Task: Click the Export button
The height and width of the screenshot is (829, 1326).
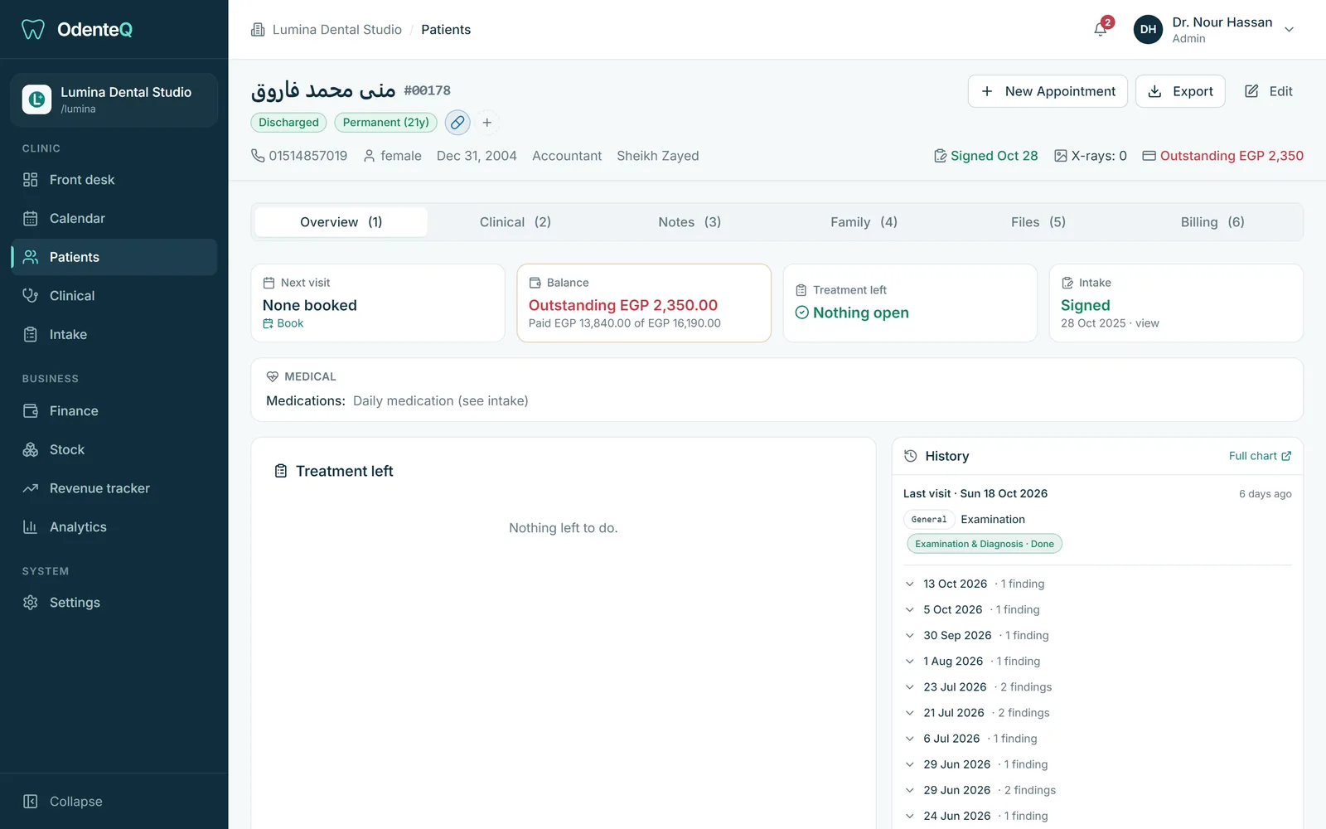Action: click(x=1180, y=91)
